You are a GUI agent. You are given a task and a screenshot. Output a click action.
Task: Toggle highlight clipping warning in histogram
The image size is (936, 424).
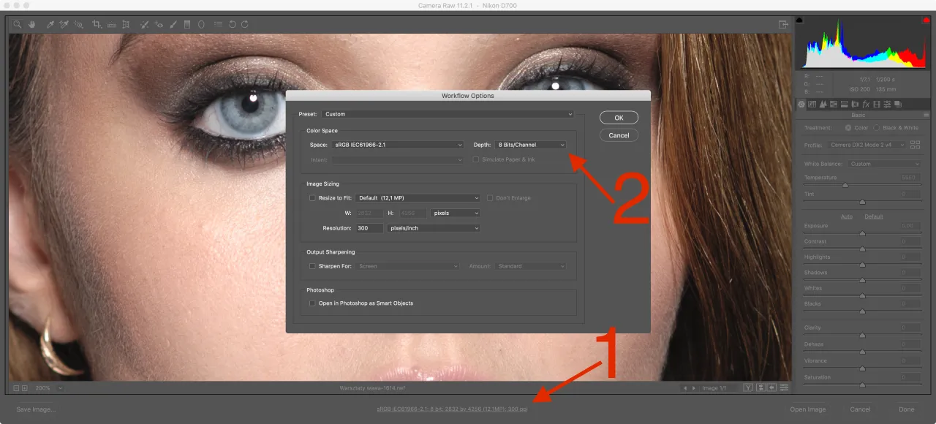tap(926, 20)
